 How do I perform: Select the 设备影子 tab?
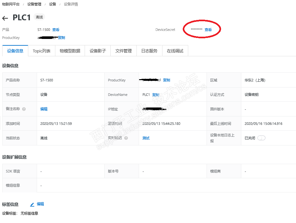(97, 51)
